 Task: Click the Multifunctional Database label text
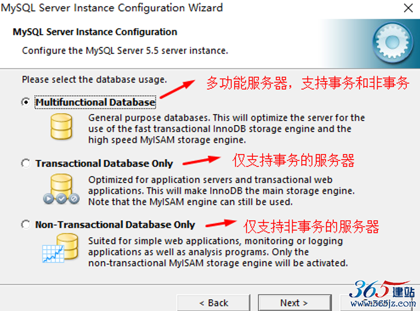tap(95, 102)
